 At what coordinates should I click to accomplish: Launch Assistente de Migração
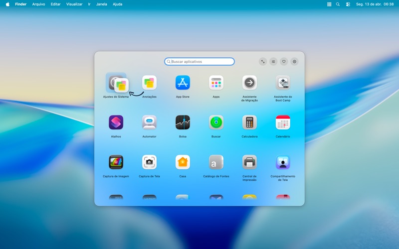(x=249, y=83)
